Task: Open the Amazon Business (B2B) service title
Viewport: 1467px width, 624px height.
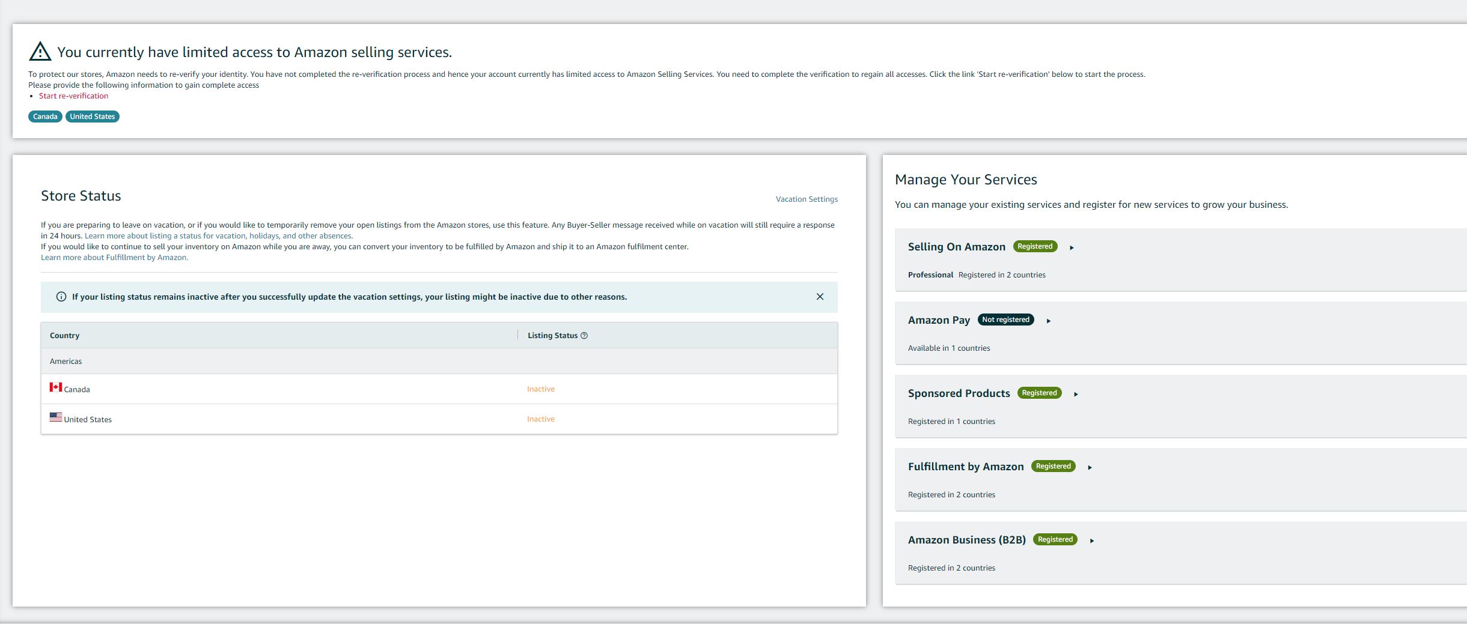Action: (x=966, y=540)
